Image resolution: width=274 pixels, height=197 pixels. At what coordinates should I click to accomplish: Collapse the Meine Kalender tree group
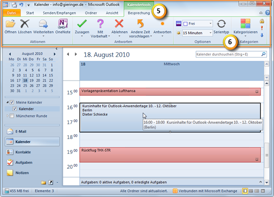pyautogui.click(x=7, y=102)
